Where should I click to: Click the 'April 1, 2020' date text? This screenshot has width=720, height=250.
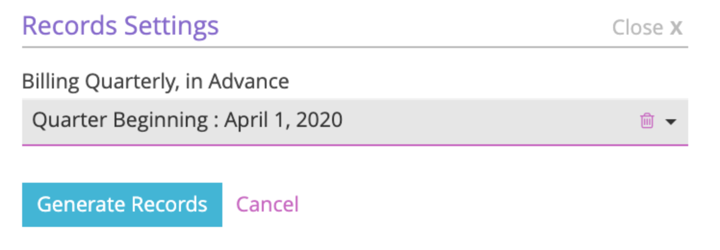point(283,120)
